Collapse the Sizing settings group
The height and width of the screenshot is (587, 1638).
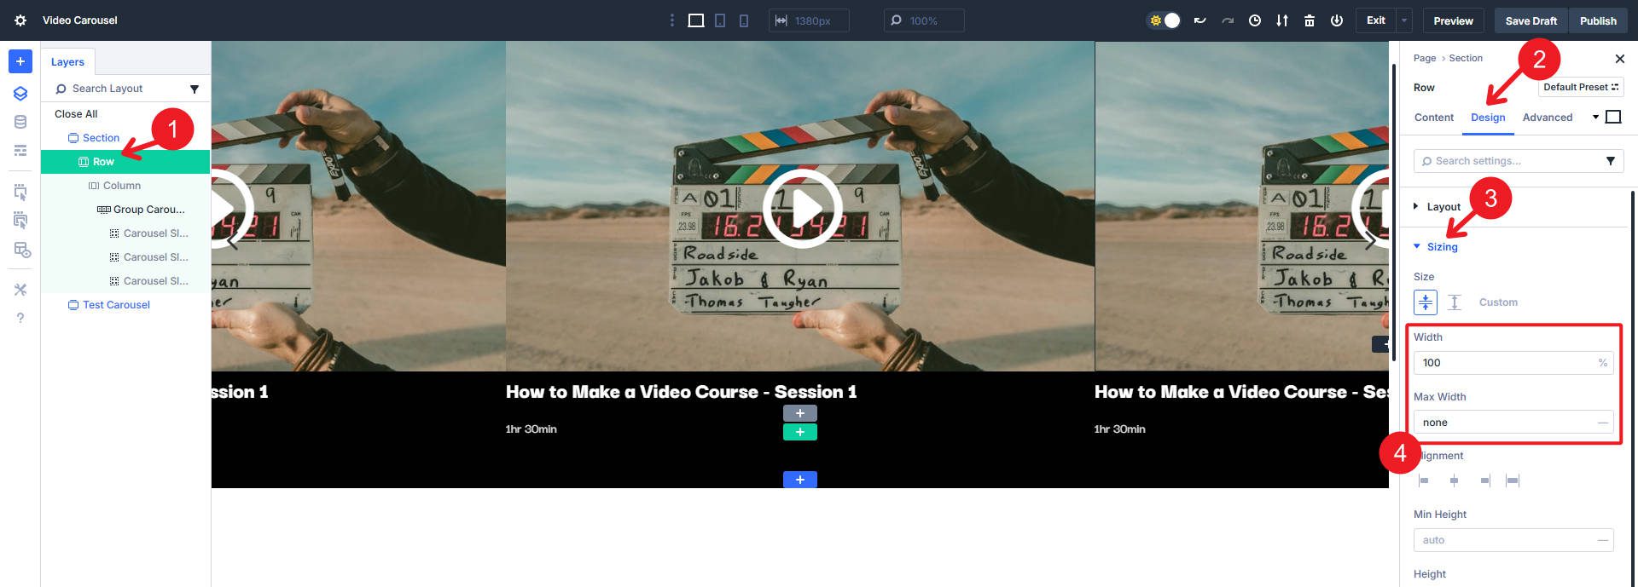pos(1442,247)
